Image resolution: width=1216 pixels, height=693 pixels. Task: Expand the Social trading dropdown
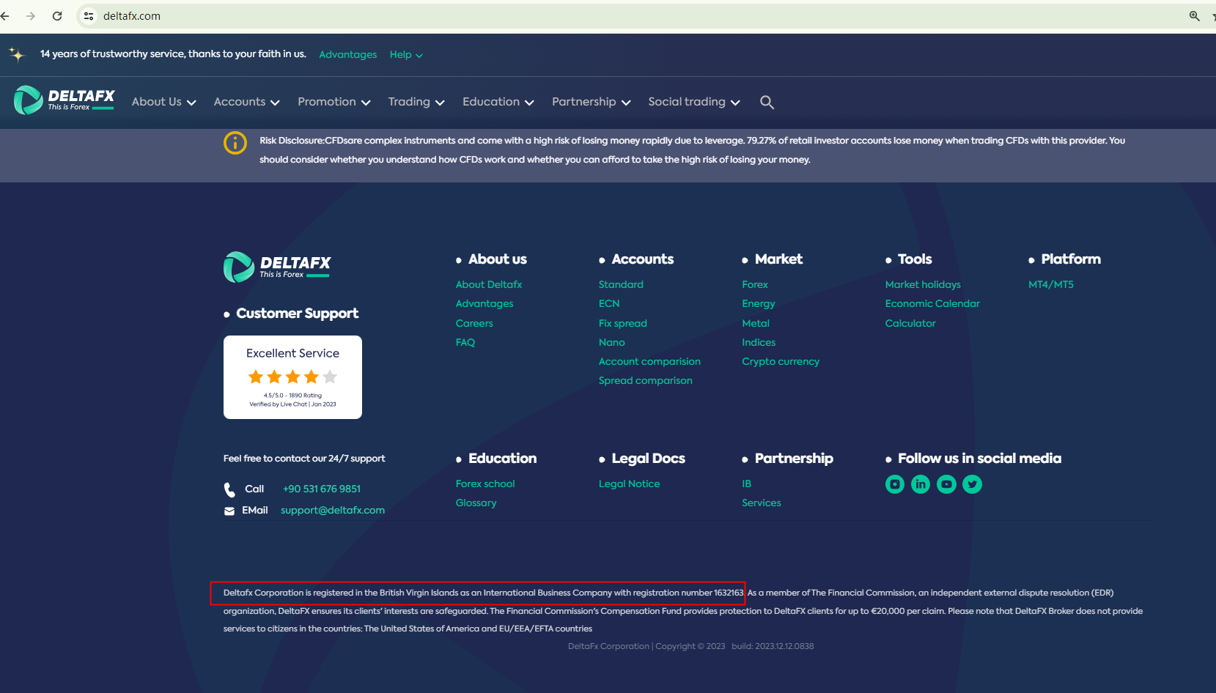click(693, 102)
